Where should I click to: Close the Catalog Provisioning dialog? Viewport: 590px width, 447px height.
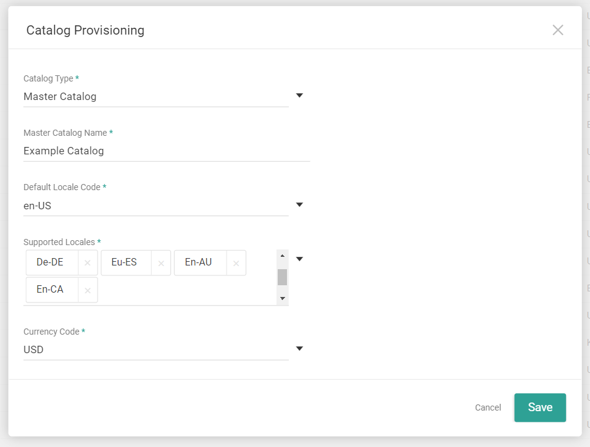point(558,30)
